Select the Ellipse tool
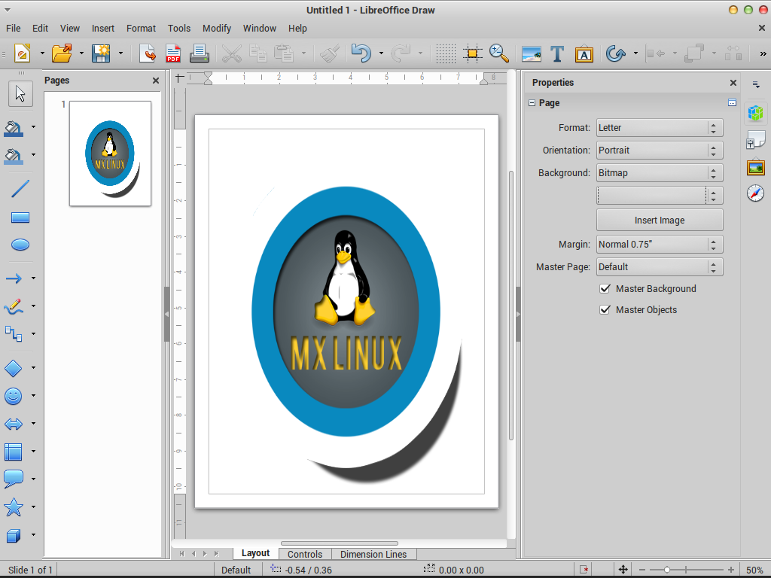Image resolution: width=771 pixels, height=578 pixels. (20, 245)
